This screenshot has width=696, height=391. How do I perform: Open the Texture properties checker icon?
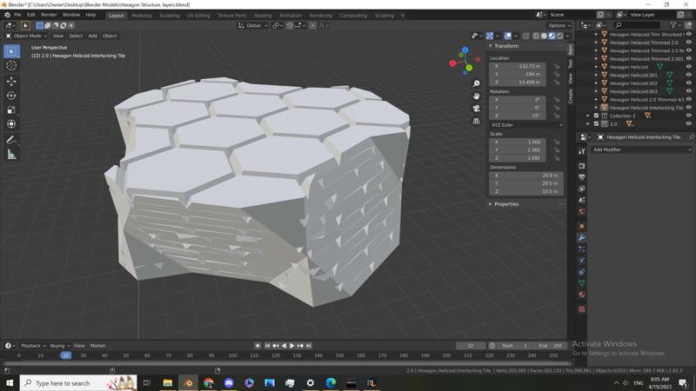[x=581, y=309]
